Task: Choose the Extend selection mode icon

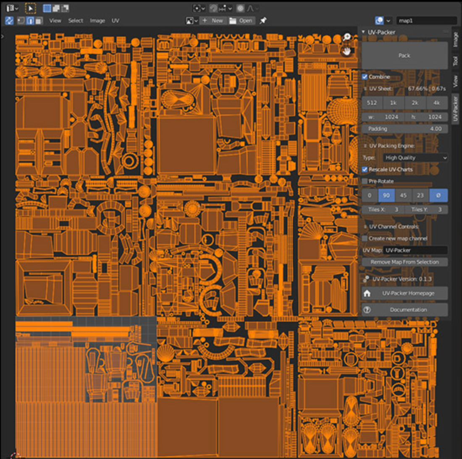Action: click(56, 8)
